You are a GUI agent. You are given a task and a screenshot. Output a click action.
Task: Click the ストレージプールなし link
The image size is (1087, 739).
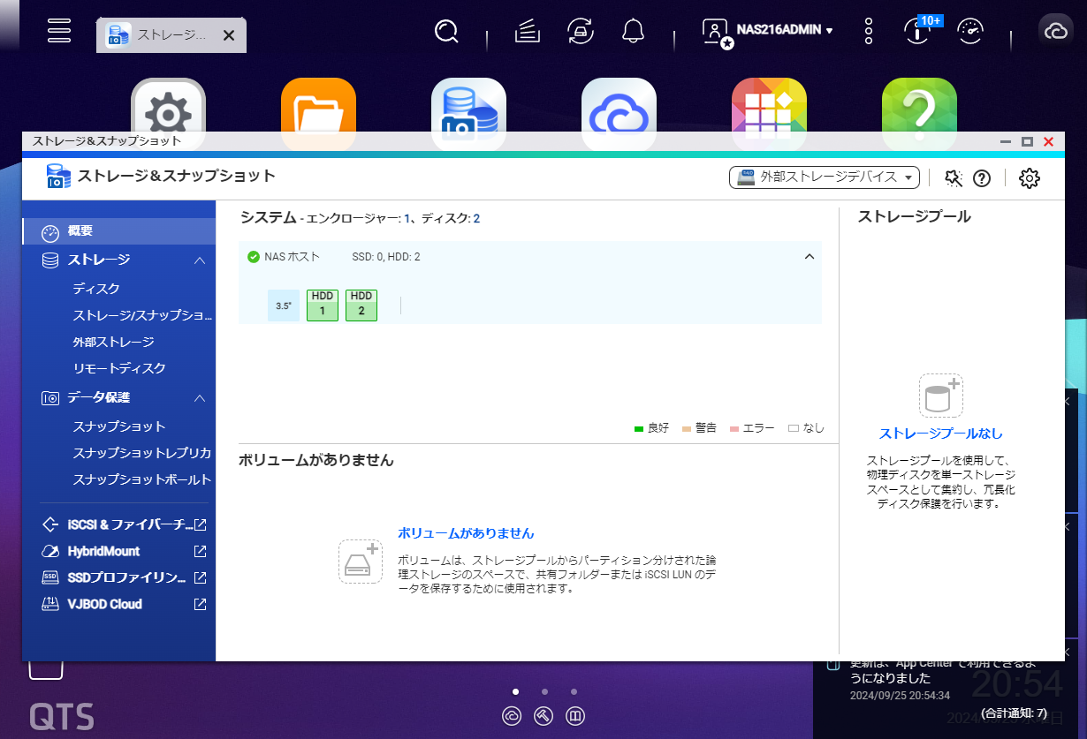(941, 434)
